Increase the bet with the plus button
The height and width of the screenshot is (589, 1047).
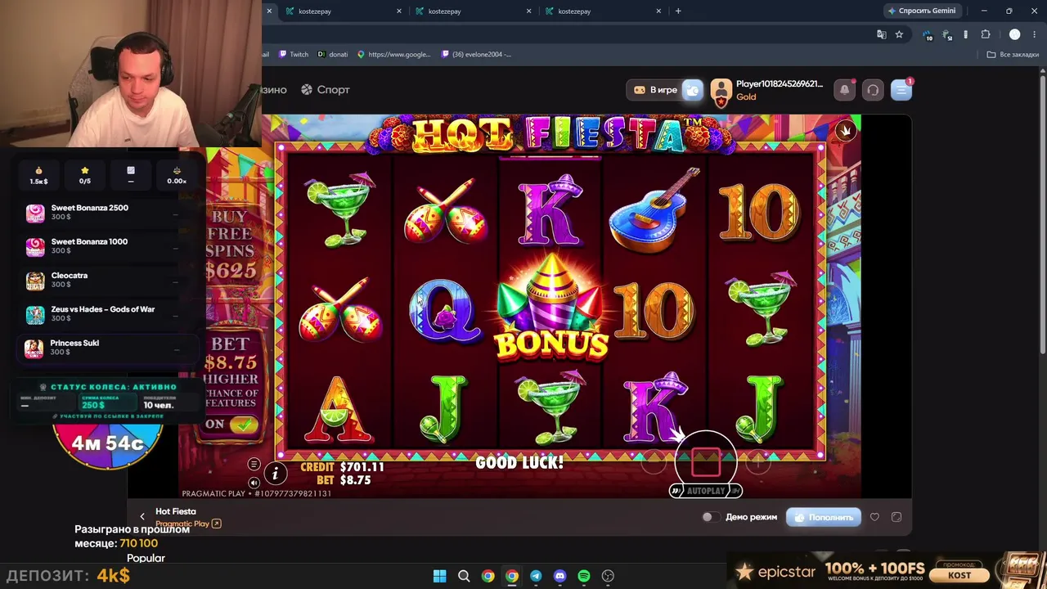tap(757, 464)
